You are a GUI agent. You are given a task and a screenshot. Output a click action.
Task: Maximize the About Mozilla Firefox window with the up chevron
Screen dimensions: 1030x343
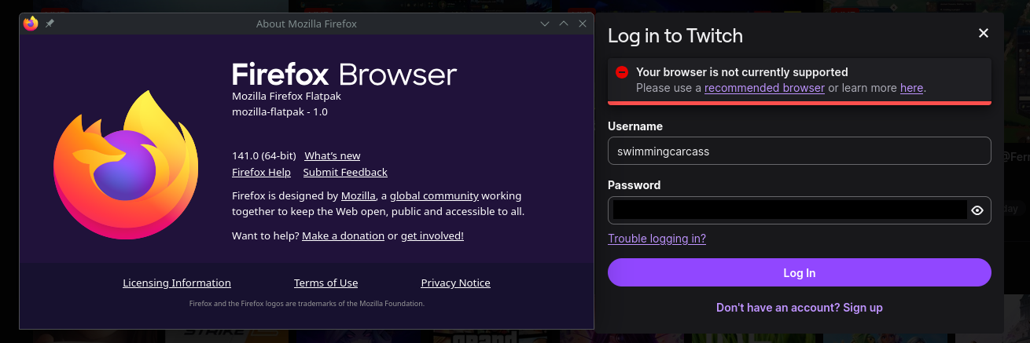coord(564,24)
